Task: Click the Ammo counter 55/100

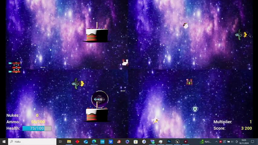Action: click(38, 122)
